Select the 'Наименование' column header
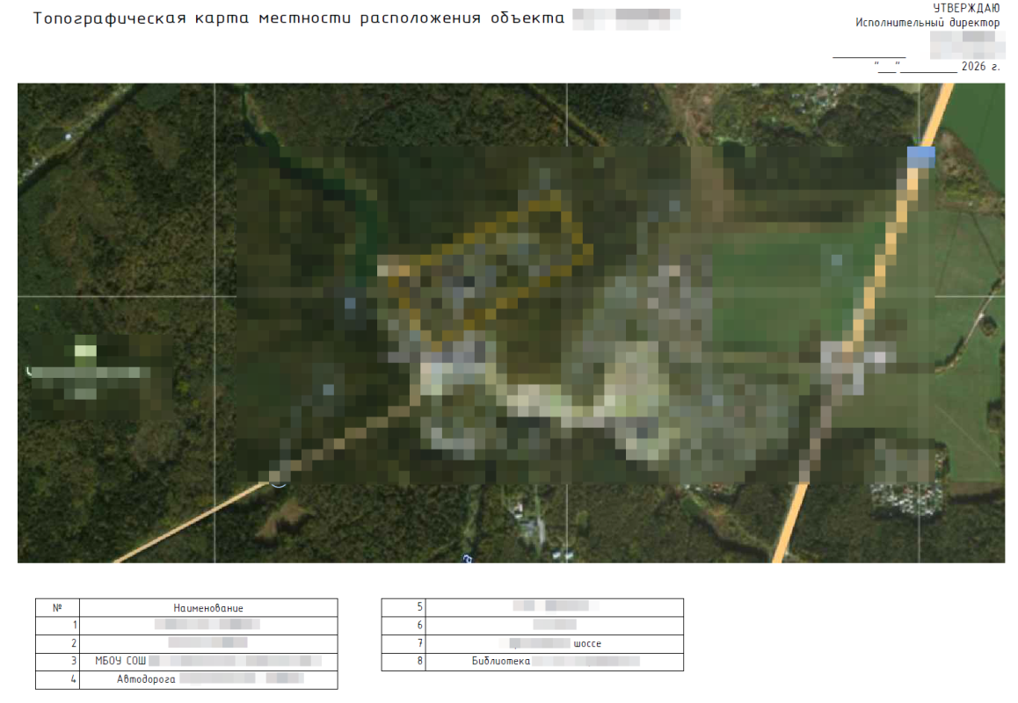This screenshot has width=1018, height=703. coord(208,607)
